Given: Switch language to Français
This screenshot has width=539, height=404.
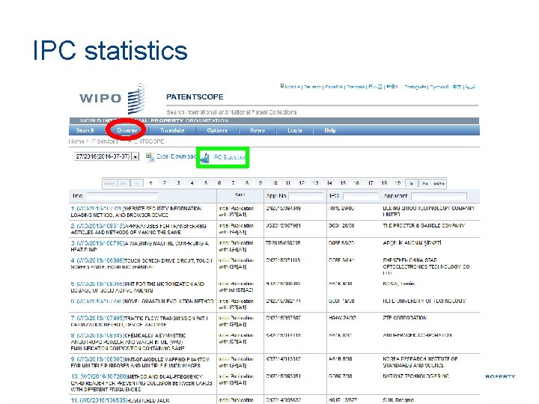Looking at the screenshot, I should 356,87.
